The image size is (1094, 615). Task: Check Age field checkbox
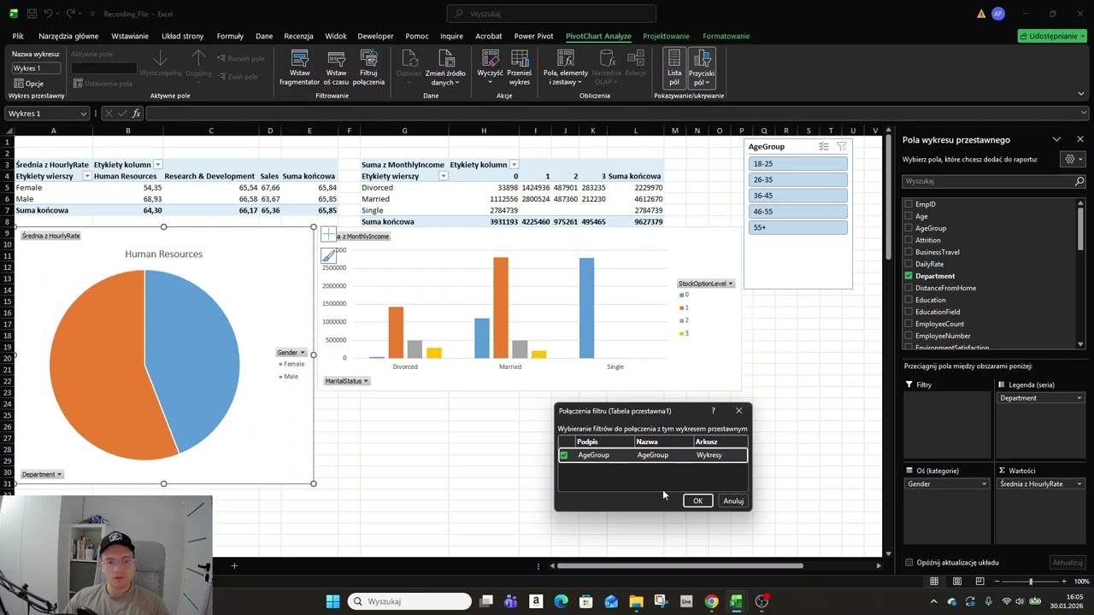[909, 216]
